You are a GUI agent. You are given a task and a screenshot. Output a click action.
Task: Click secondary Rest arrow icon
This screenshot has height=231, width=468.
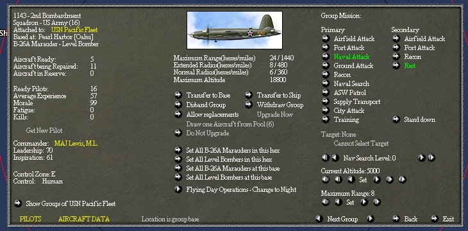(396, 65)
